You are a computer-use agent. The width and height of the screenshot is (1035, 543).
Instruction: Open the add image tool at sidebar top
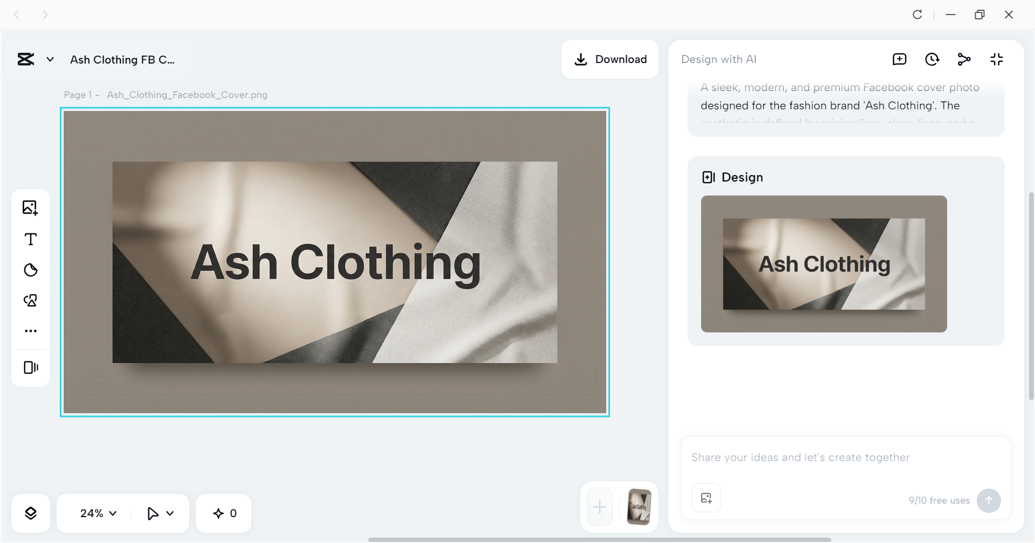tap(31, 207)
